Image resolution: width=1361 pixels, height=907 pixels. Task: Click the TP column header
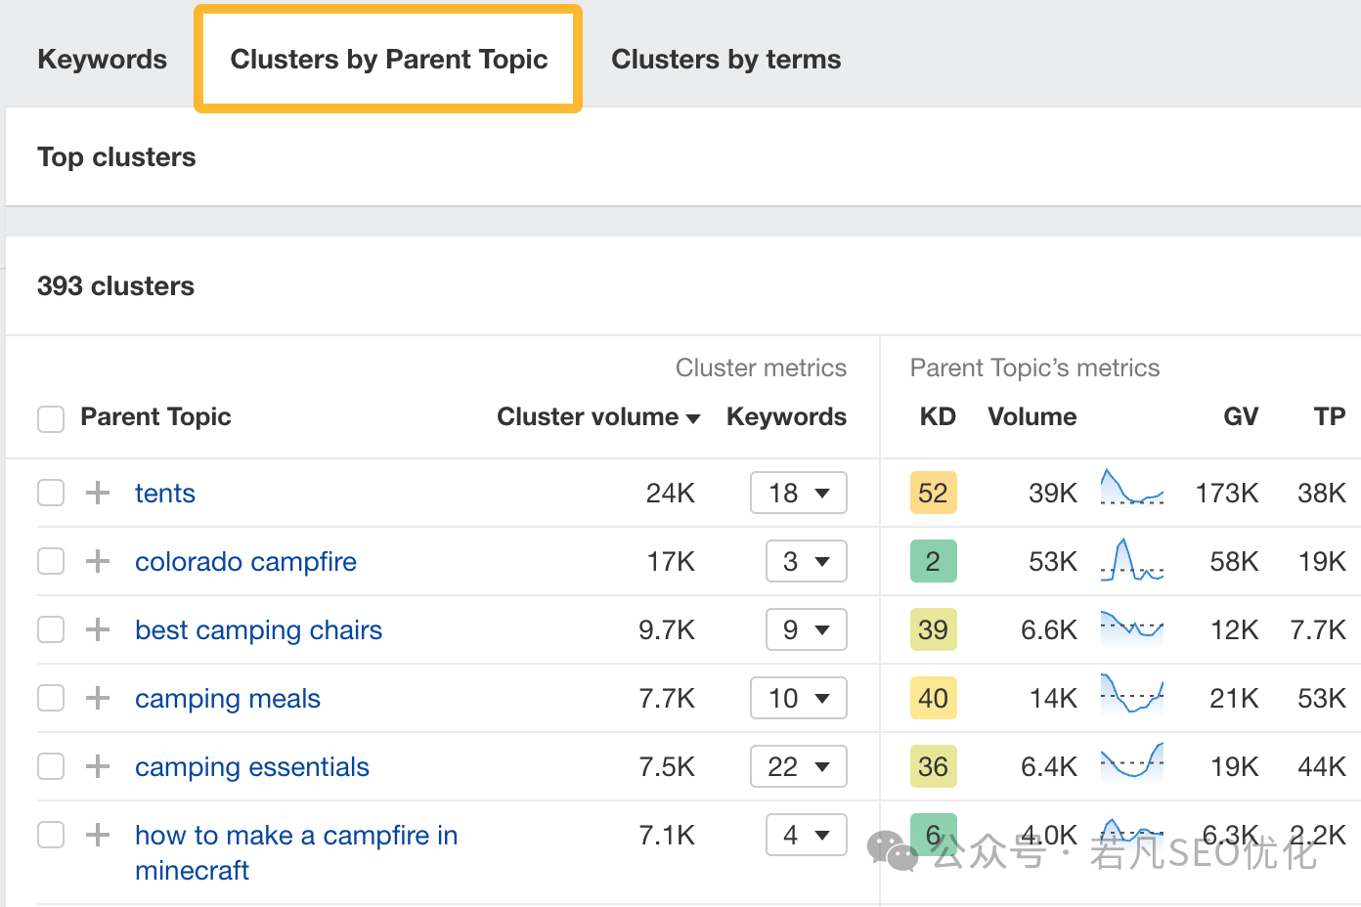click(x=1330, y=416)
